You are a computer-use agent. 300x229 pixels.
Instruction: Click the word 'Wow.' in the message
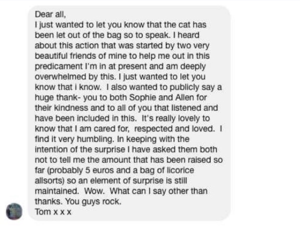point(94,191)
